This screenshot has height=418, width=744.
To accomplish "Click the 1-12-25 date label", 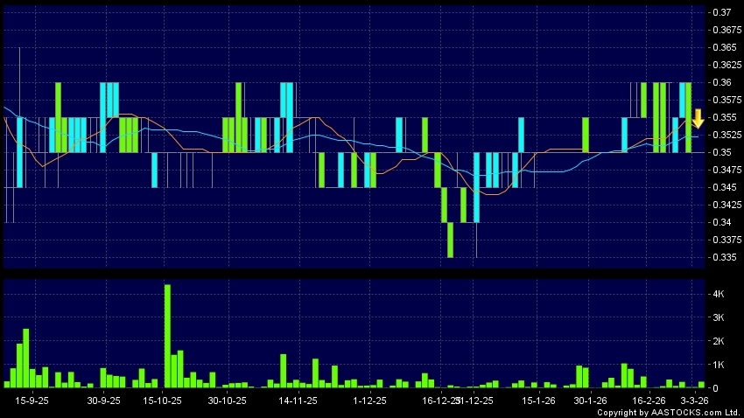I will click(x=368, y=400).
